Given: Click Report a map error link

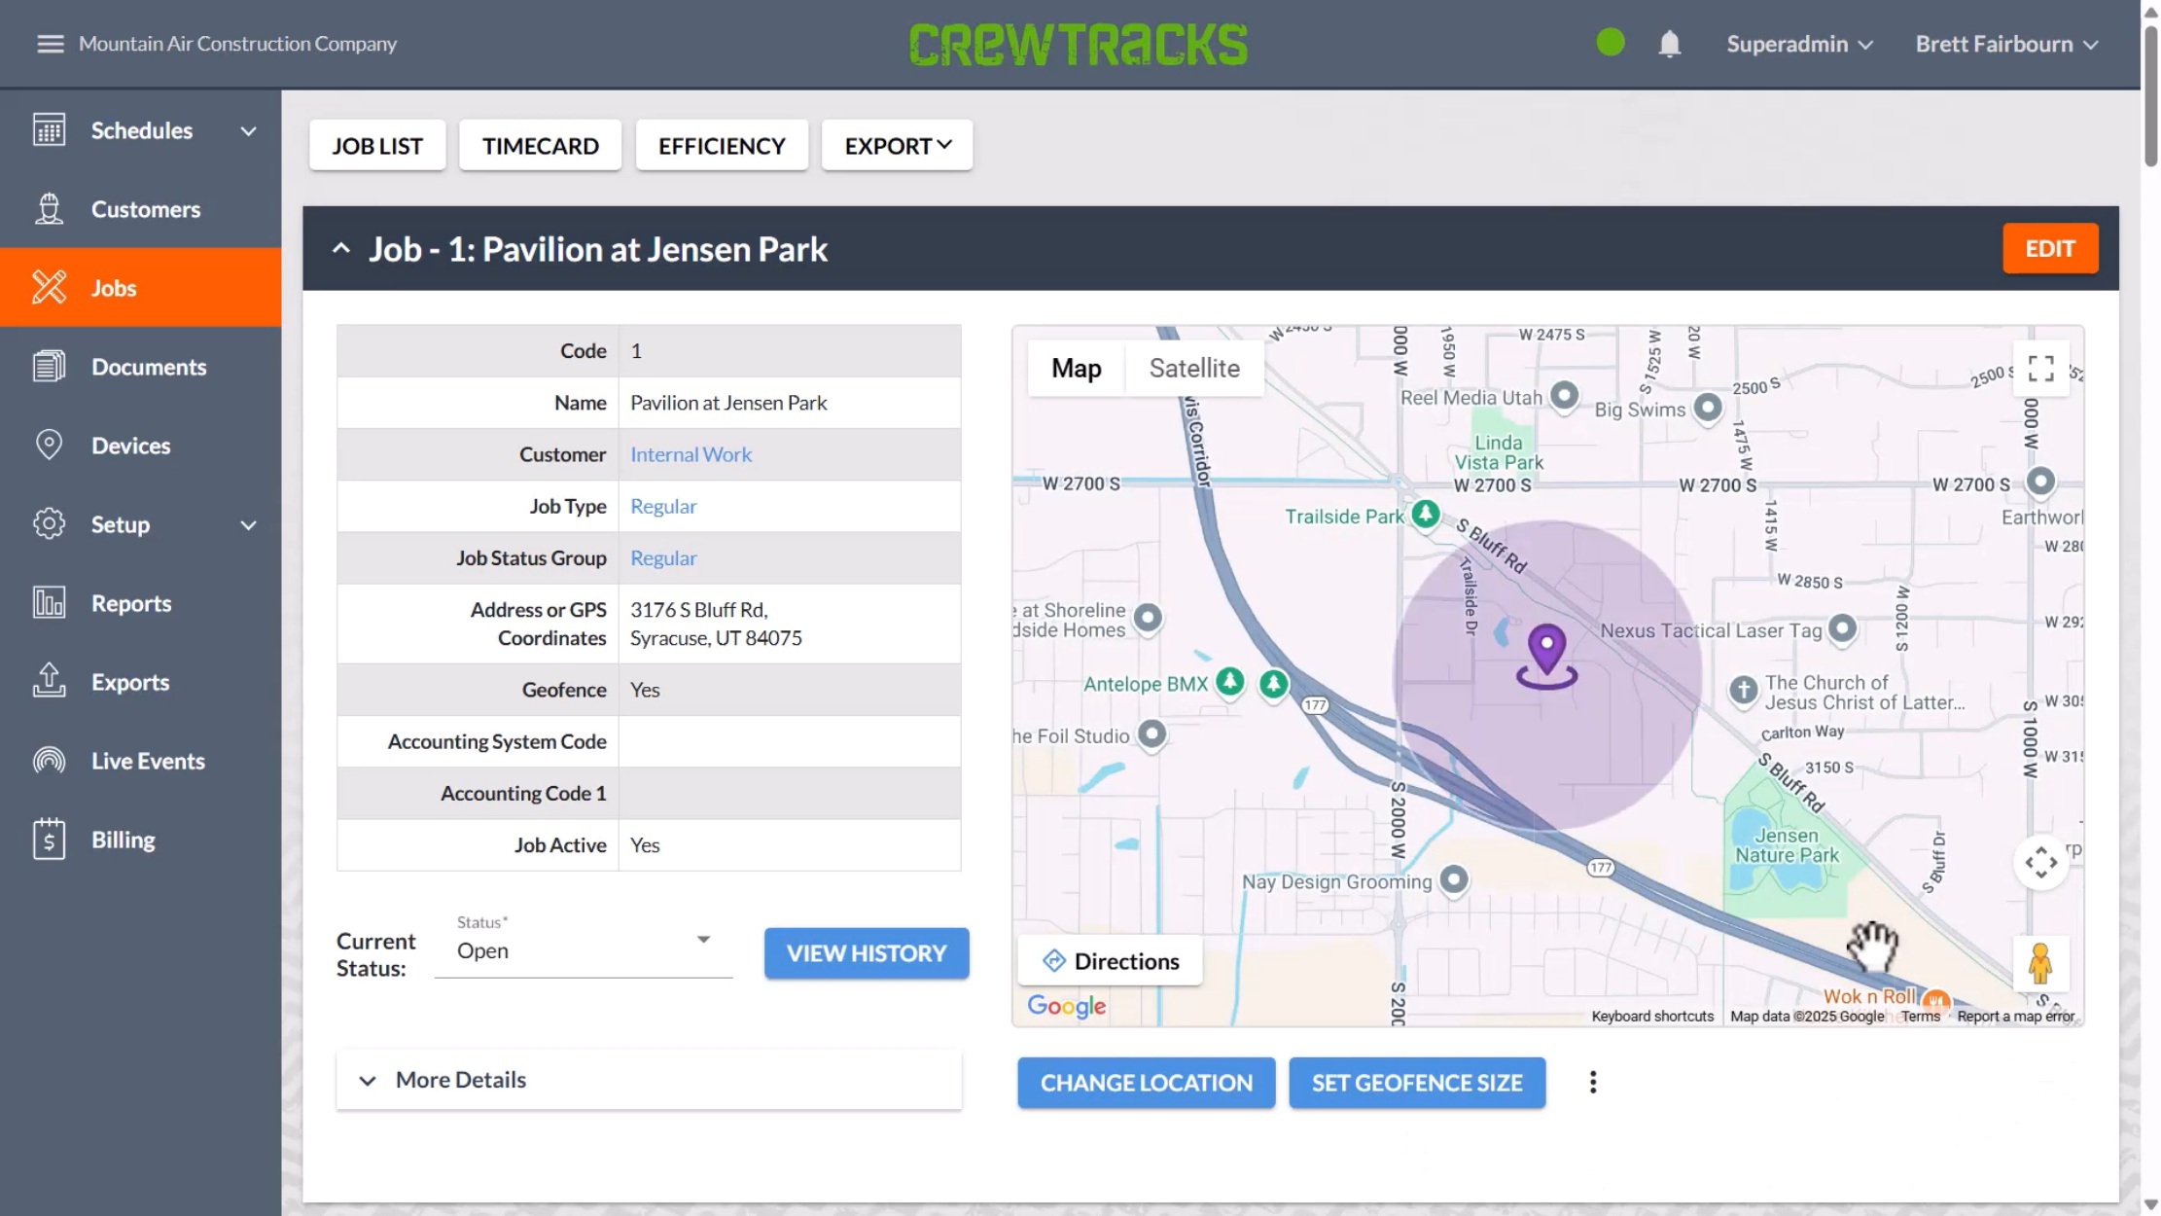Looking at the screenshot, I should [2016, 1017].
